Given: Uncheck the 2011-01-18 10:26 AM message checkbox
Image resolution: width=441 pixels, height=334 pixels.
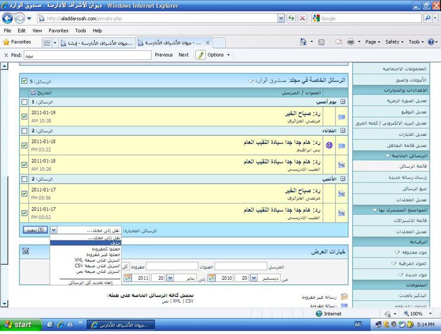Looking at the screenshot, I should click(24, 165).
